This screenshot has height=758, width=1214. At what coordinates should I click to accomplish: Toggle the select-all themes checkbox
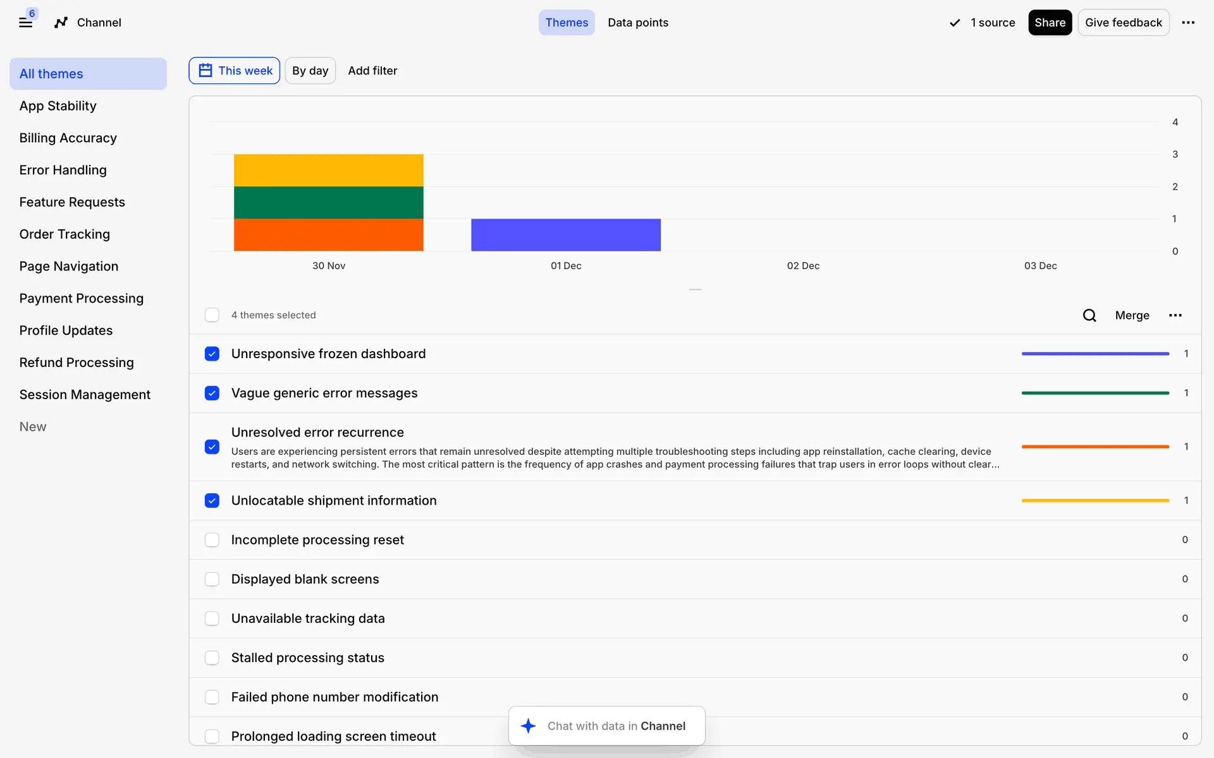pyautogui.click(x=212, y=315)
